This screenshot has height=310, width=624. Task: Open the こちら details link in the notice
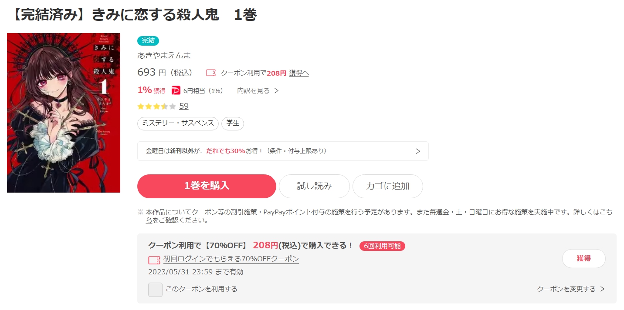606,212
